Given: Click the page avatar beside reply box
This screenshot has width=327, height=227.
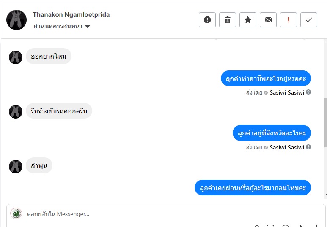Looking at the screenshot, I should coord(16,213).
